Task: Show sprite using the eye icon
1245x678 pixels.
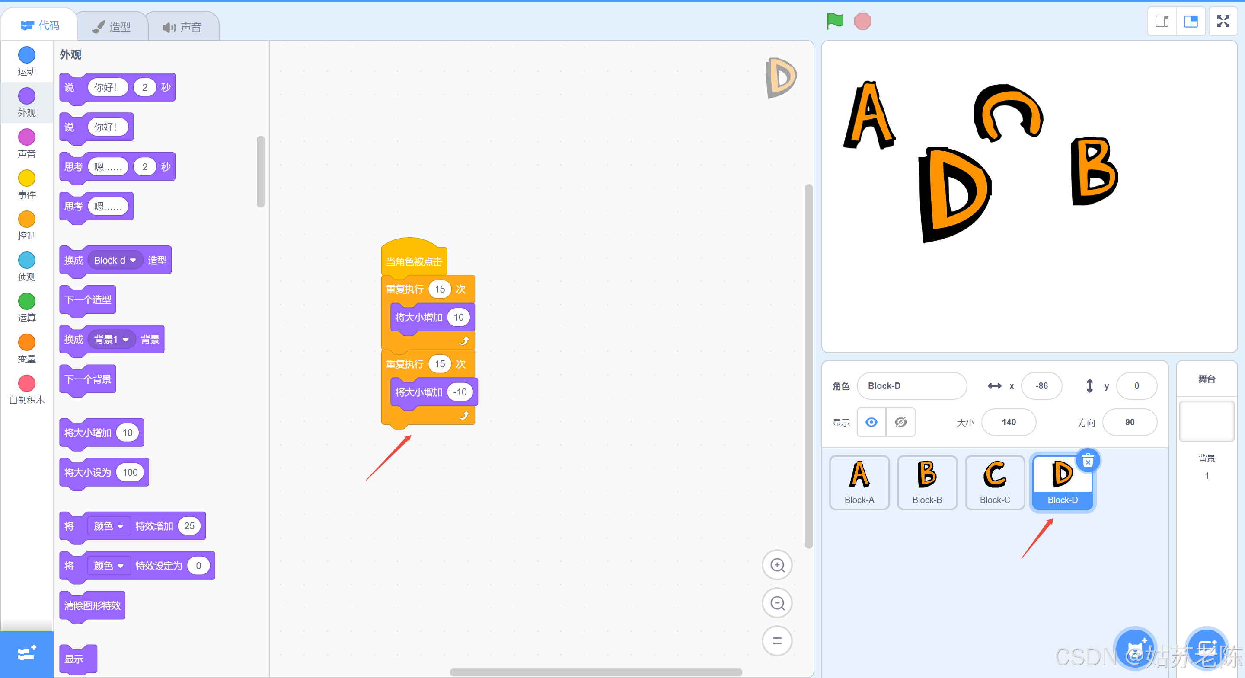Action: 871,422
